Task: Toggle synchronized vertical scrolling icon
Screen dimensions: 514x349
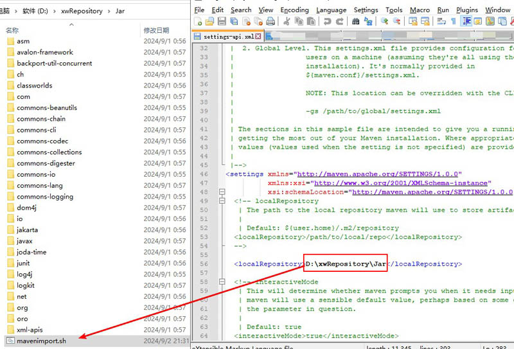Action: pos(412,22)
